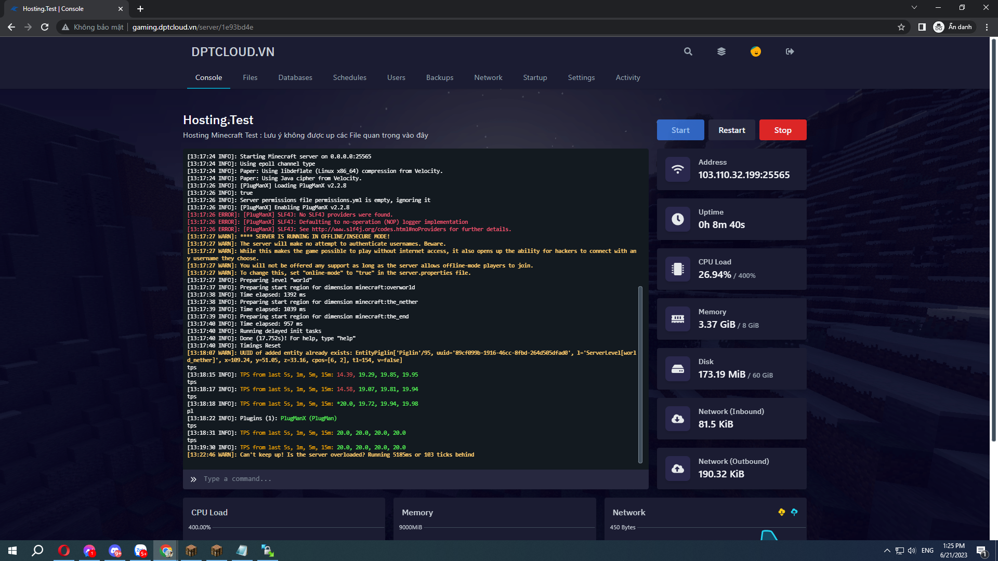Click the search magnifier icon in header

click(x=688, y=51)
